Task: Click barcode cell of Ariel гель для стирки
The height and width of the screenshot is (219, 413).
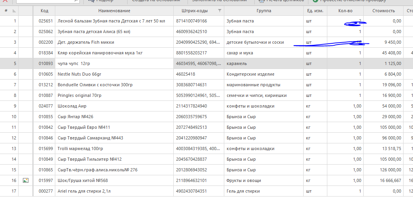Action: pyautogui.click(x=198, y=191)
